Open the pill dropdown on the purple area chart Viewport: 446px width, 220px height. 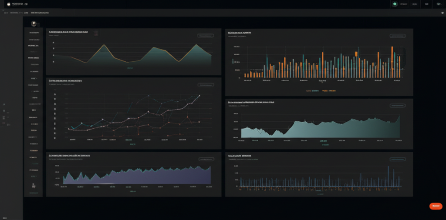coord(206,159)
